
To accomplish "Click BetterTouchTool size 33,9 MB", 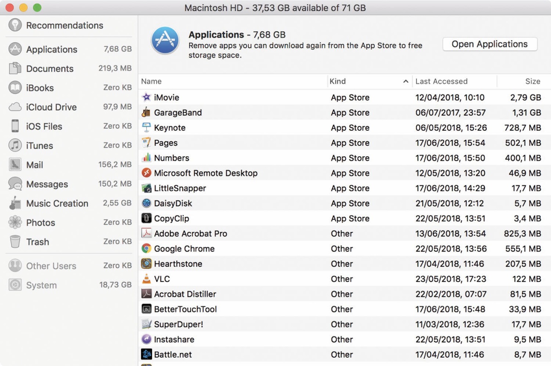I will [x=525, y=309].
